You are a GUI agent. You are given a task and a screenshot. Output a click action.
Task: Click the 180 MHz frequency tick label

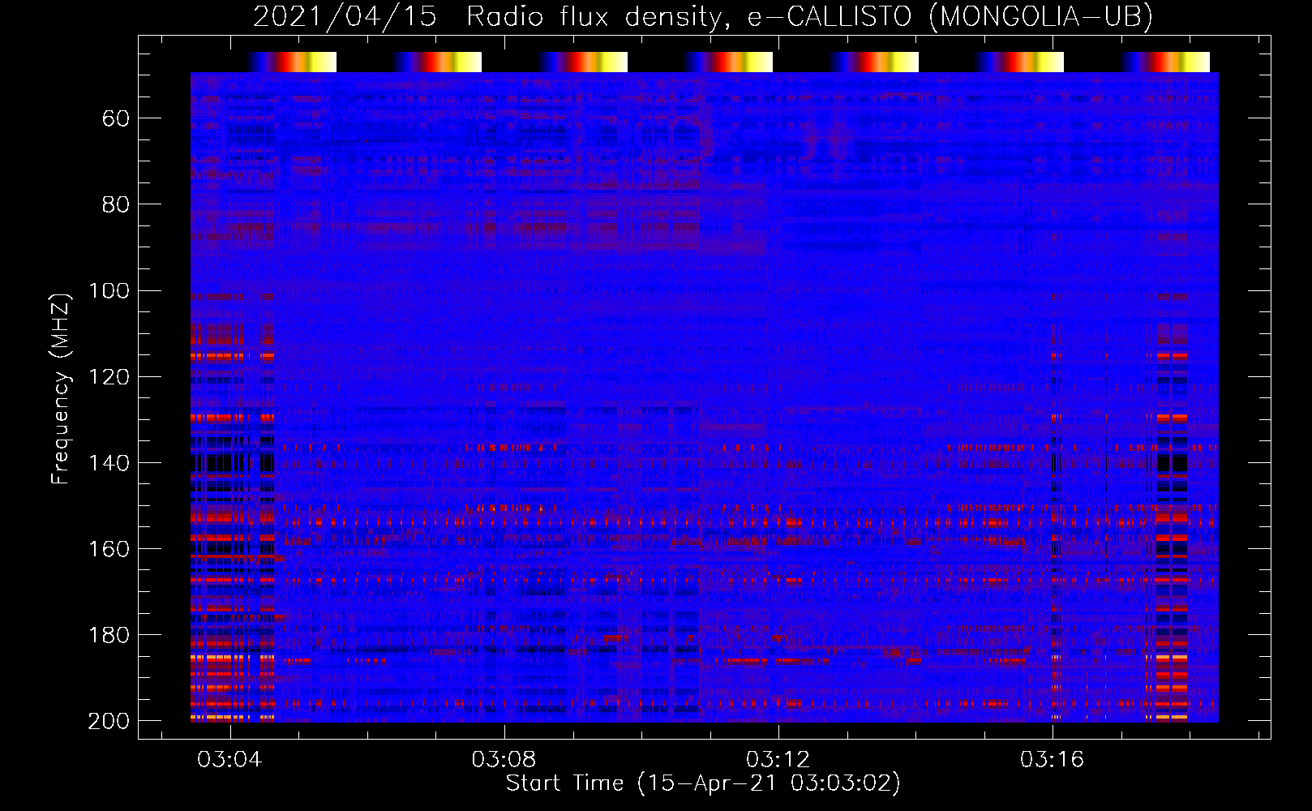pos(109,635)
